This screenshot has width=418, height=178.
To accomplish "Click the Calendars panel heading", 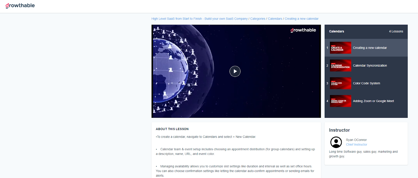I will (x=336, y=31).
